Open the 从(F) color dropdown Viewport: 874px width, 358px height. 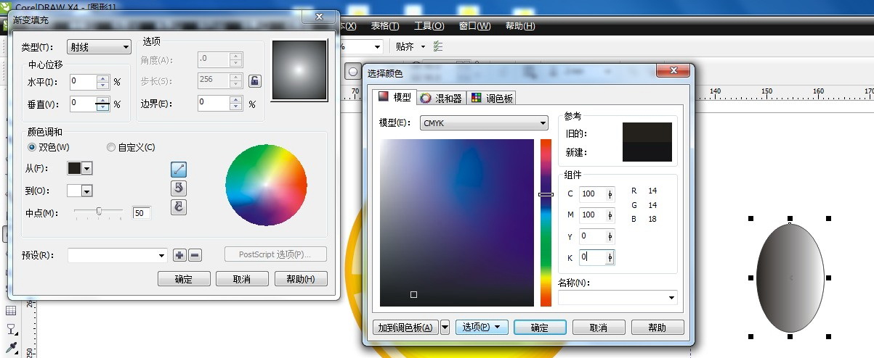tap(87, 168)
